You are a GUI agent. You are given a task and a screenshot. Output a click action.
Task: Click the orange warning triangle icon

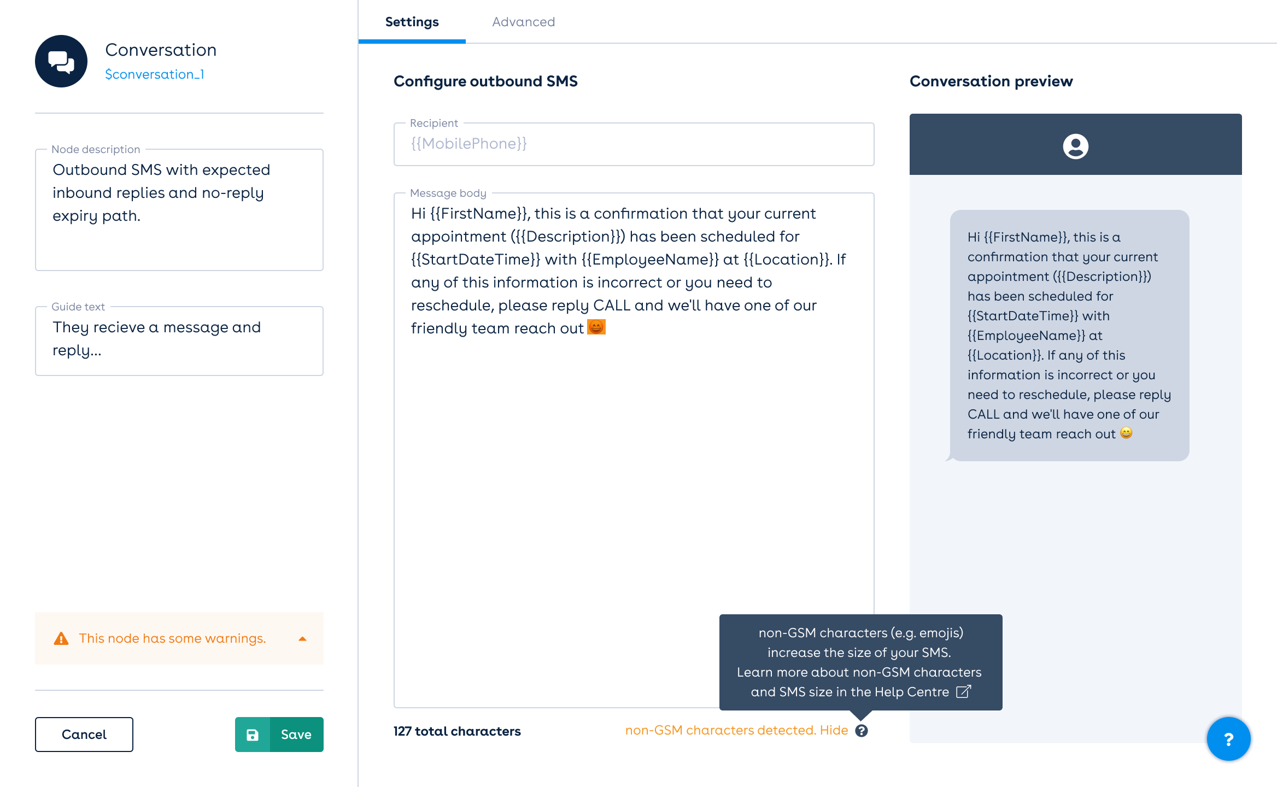click(61, 638)
